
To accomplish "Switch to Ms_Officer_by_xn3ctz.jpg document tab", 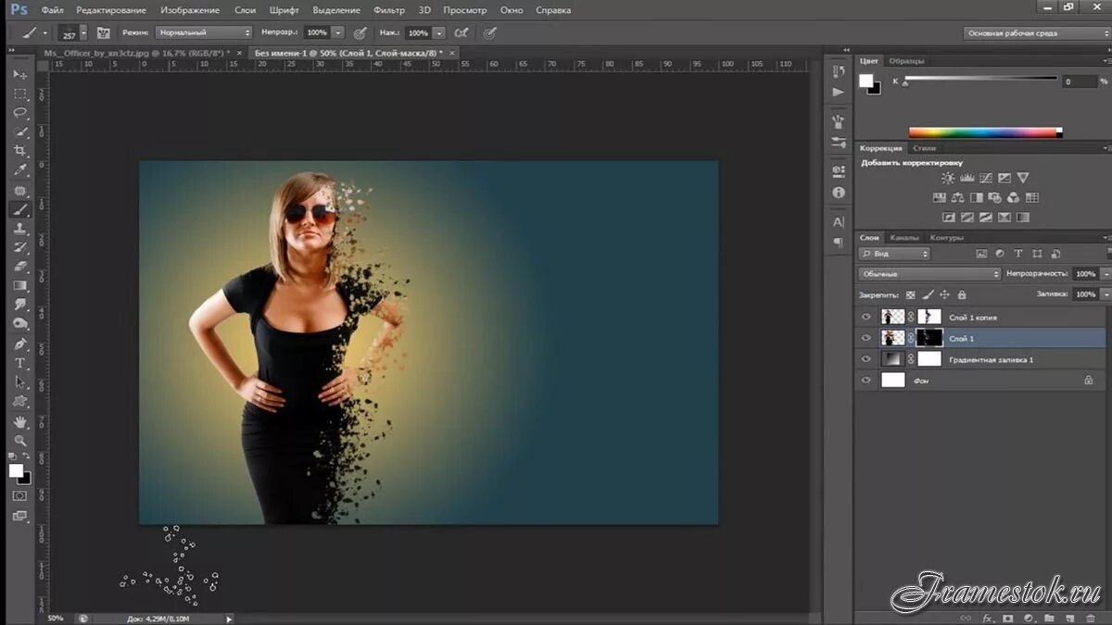I will point(136,53).
